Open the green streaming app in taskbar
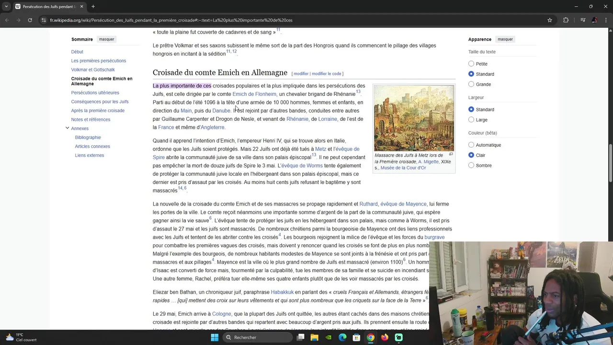613x345 pixels. 398,337
